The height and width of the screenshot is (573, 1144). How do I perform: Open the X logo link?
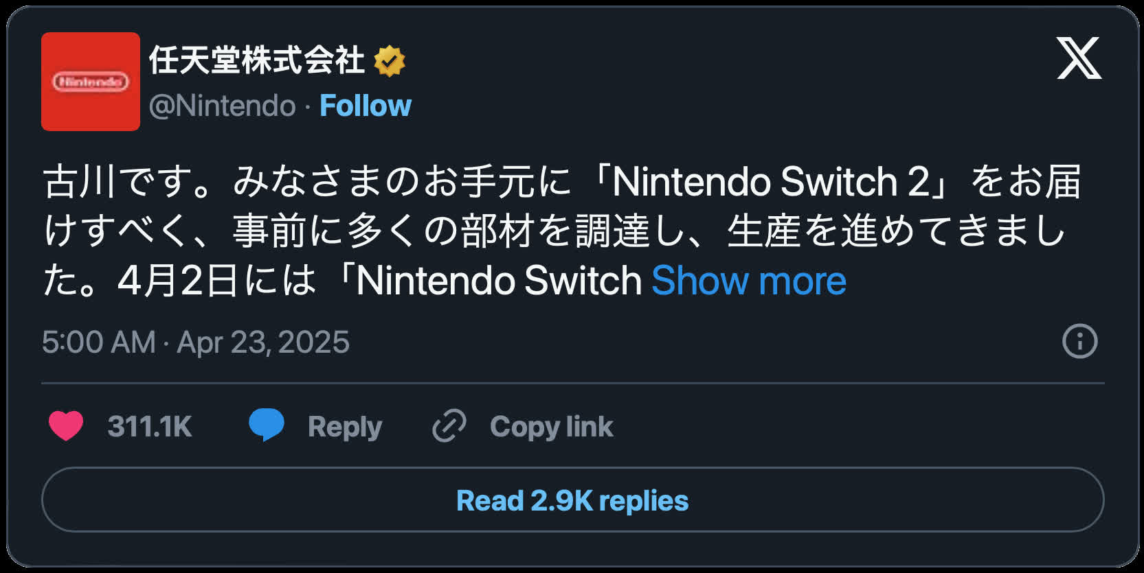click(x=1079, y=59)
